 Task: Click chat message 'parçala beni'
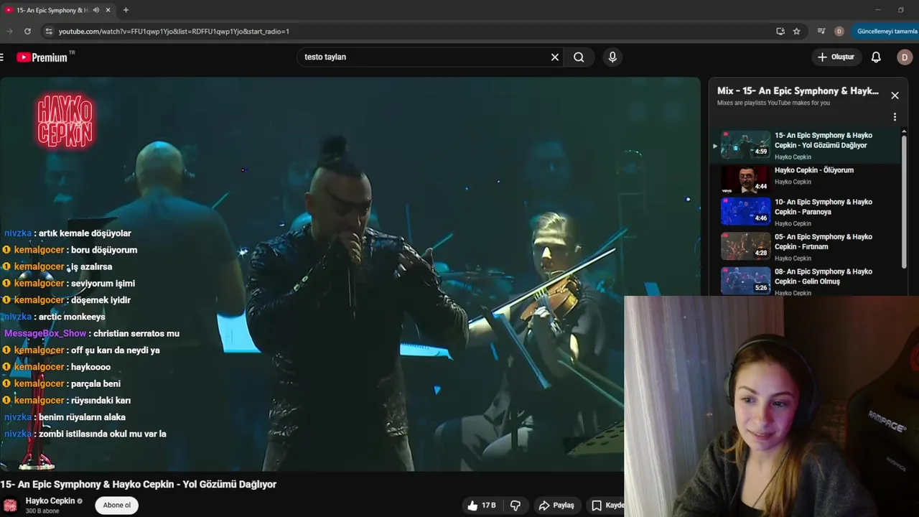point(95,383)
